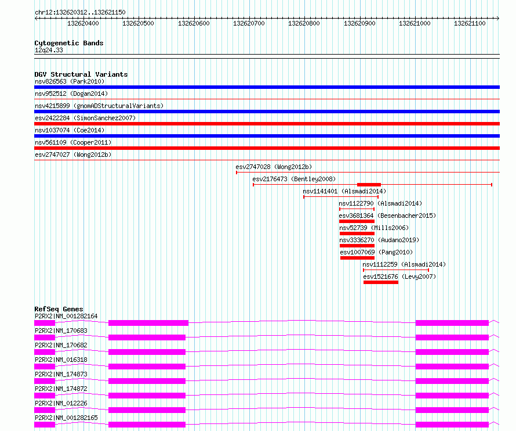Open transcript P2RX2|NM_174872

61,389
